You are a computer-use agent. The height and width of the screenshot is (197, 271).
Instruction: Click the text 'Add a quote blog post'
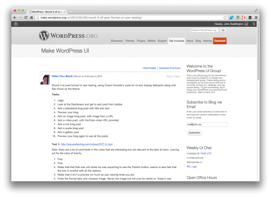click(x=70, y=128)
